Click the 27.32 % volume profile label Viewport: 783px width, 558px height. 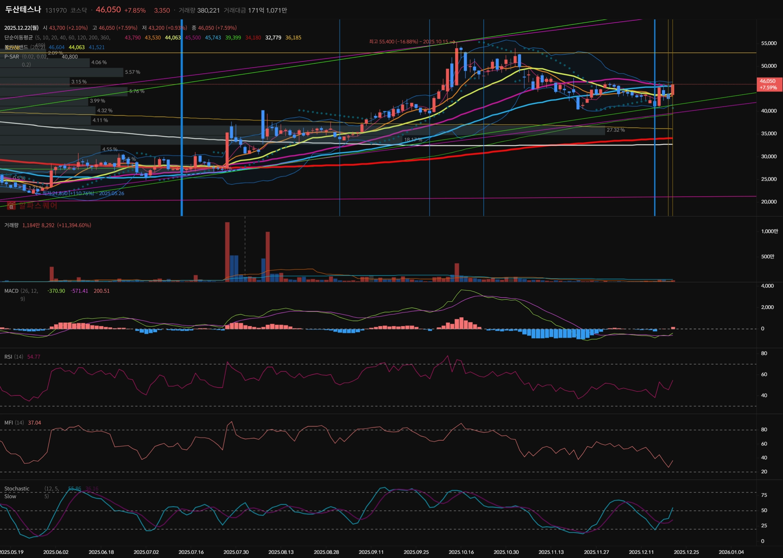tap(616, 130)
